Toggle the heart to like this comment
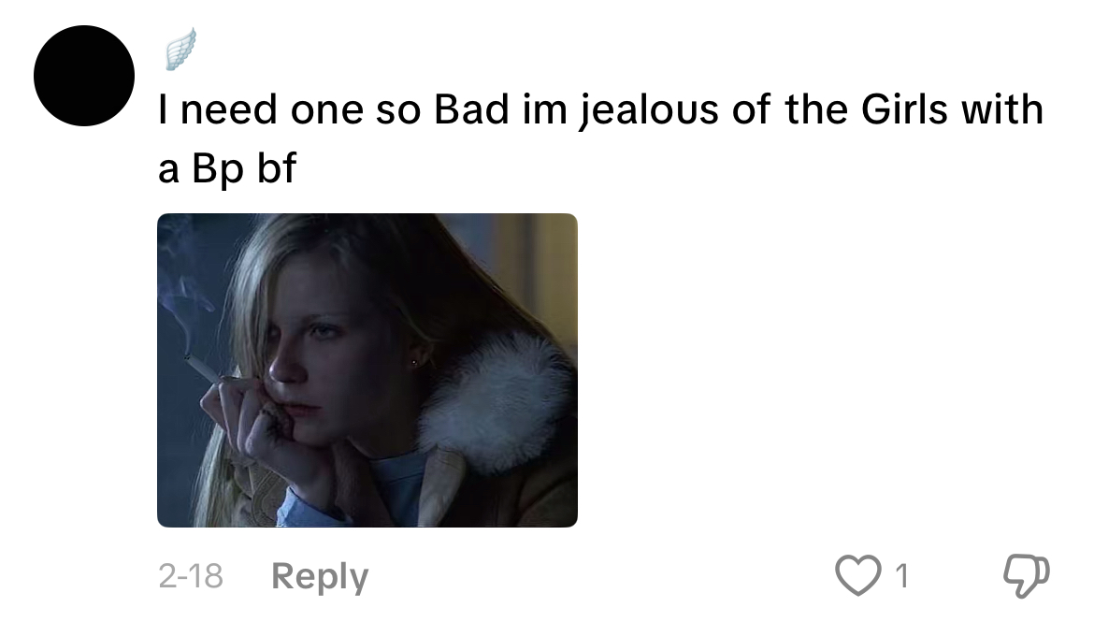This screenshot has height=622, width=1094. tap(857, 575)
